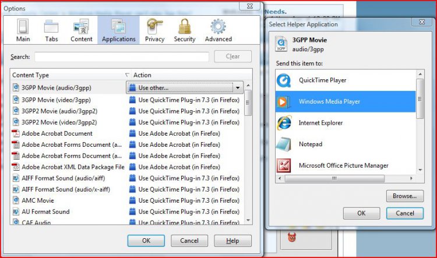This screenshot has height=258, width=437.
Task: Click 3GPP2 Movie (video/3gpp2) icon
Action: (16, 122)
